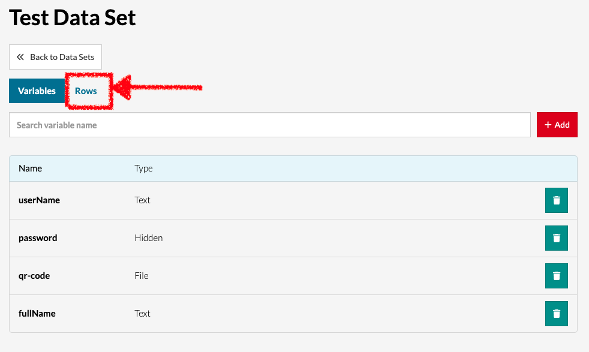
Task: Click the Type column header
Action: 143,169
